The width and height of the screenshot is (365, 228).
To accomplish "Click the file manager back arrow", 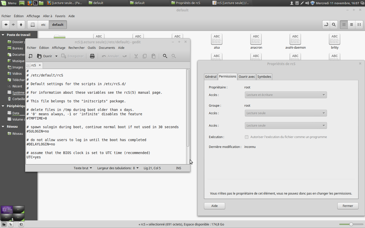I will click(x=6, y=25).
